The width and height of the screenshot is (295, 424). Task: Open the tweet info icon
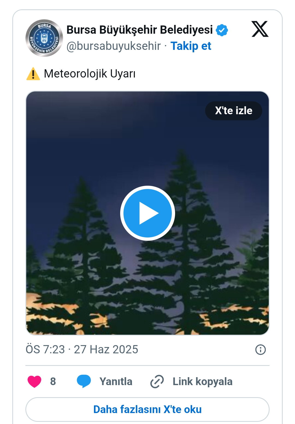260,350
